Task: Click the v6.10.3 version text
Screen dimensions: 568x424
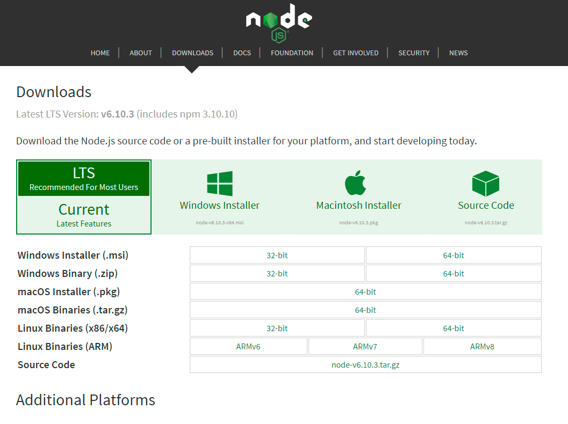Action: click(117, 114)
